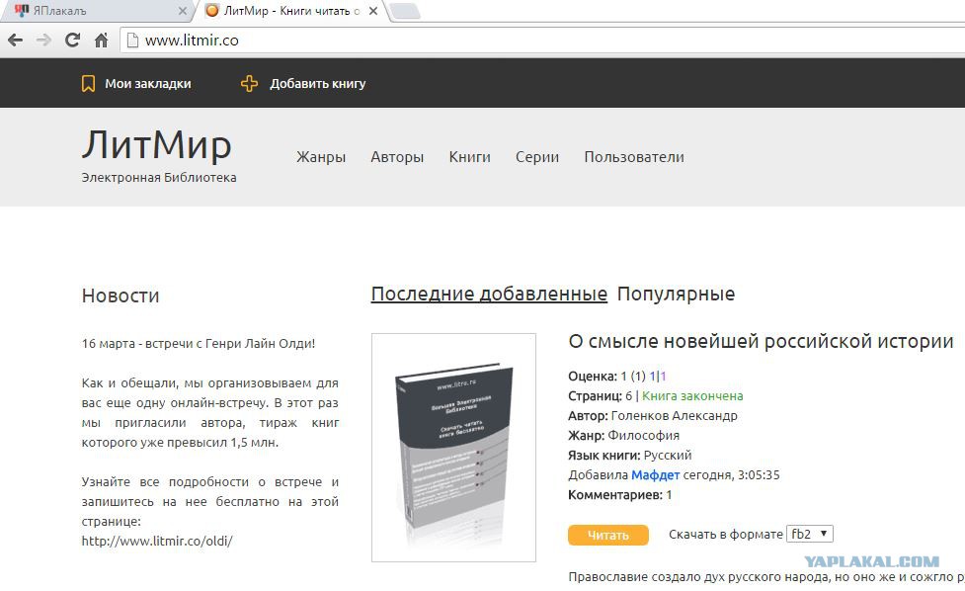The image size is (965, 591).
Task: Open the Философия genre link
Action: tap(644, 435)
